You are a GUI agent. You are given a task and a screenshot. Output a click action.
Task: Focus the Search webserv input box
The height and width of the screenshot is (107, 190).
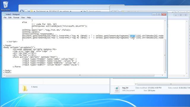98,11
